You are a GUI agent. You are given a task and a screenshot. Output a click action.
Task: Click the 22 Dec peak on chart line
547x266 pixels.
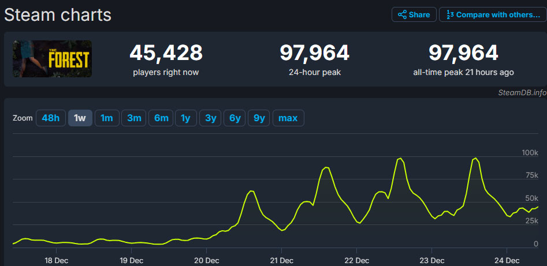coord(400,159)
